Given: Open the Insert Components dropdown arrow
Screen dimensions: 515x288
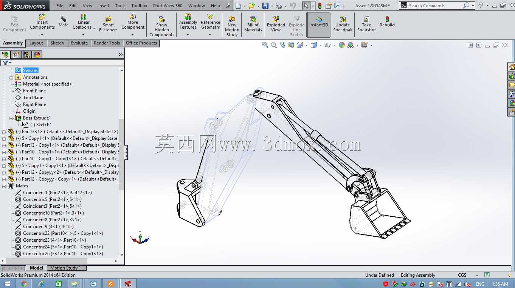Looking at the screenshot, I should (x=42, y=35).
